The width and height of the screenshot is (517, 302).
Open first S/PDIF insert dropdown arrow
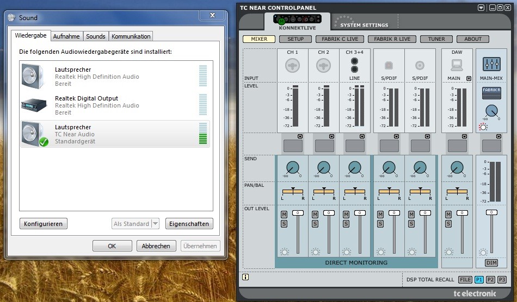click(x=396, y=136)
